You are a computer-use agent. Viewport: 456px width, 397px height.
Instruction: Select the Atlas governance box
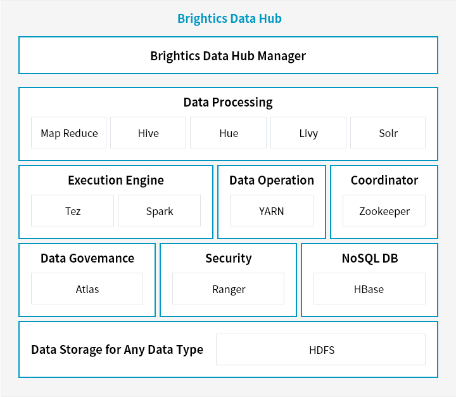click(87, 289)
